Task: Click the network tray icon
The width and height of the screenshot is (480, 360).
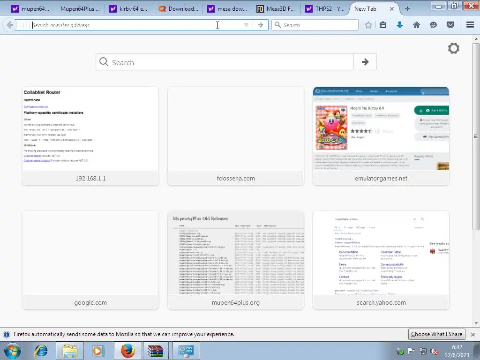Action: (x=423, y=351)
